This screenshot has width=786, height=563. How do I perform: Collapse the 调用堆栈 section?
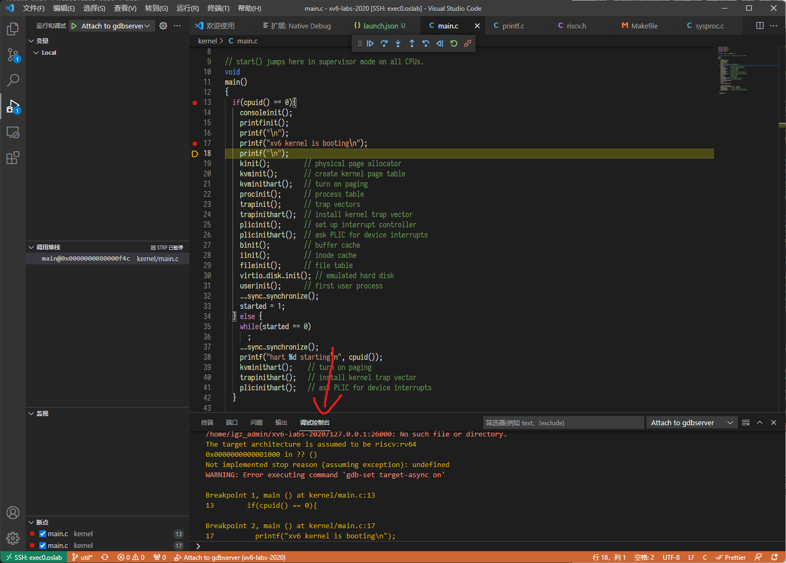pyautogui.click(x=31, y=247)
